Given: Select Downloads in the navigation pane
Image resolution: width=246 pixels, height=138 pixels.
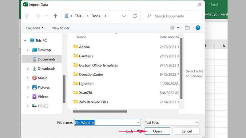Looking at the screenshot, I should click(x=46, y=69).
